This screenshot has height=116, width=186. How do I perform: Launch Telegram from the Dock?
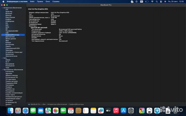[157, 111]
